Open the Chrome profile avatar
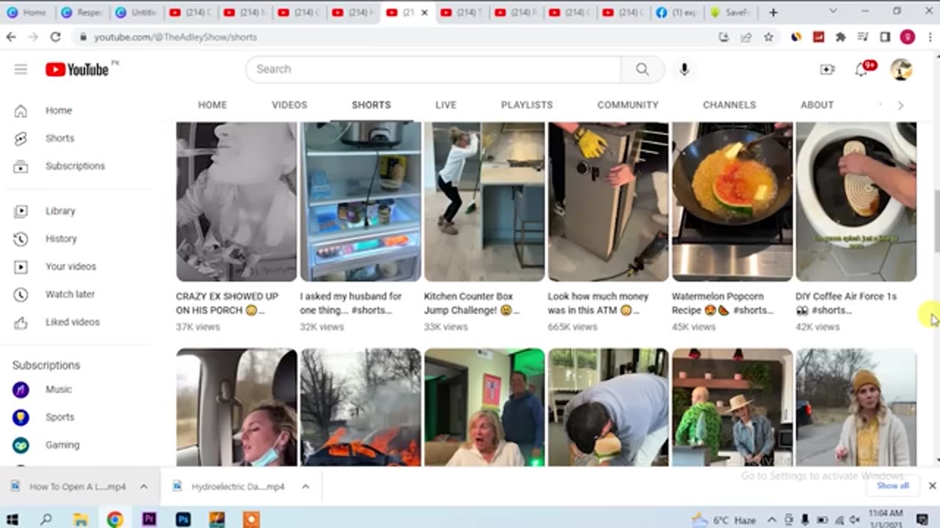Viewport: 940px width, 528px height. 908,37
